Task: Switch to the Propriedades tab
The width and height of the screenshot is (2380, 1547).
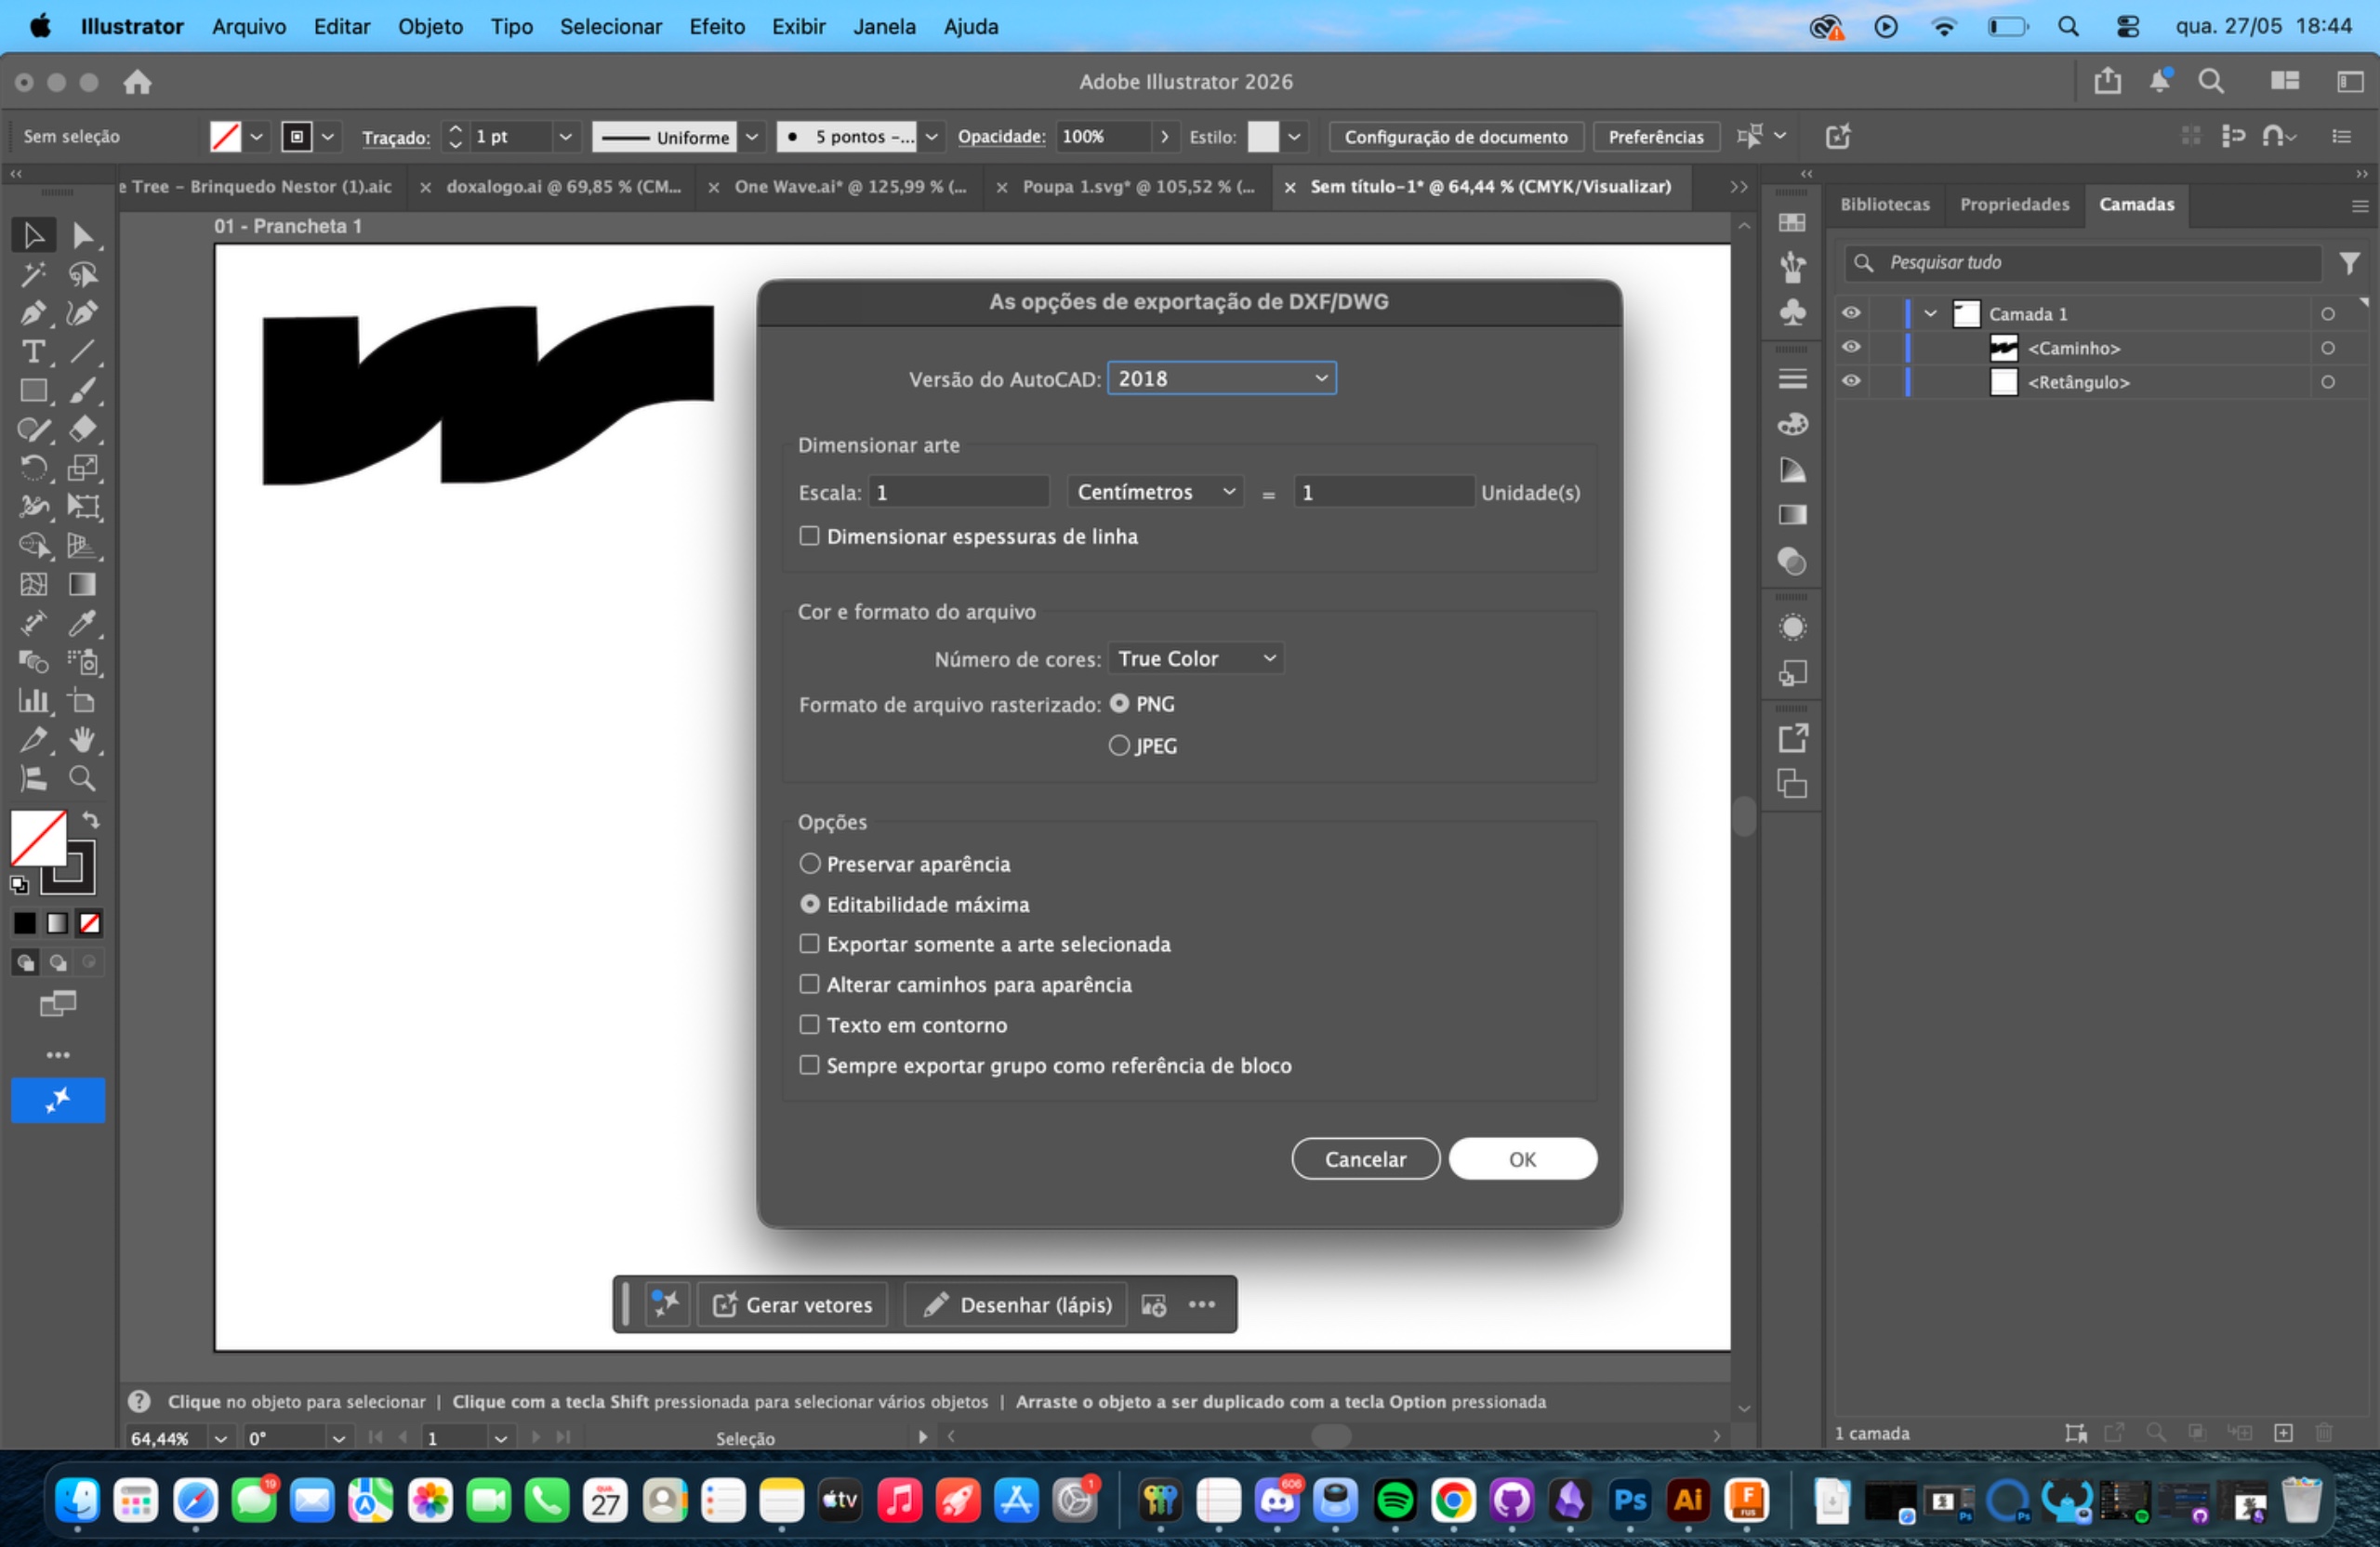Action: 2014,204
